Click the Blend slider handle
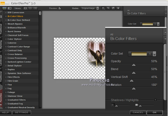 134,73
